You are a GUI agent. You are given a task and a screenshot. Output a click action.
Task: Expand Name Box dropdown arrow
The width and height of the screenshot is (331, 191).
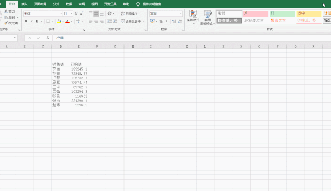click(x=15, y=38)
